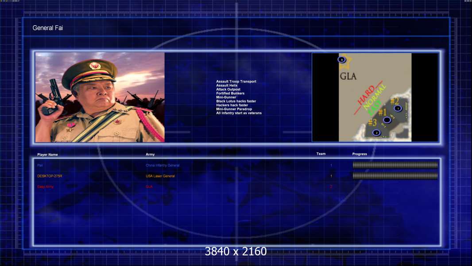Click DESKTOP-275R's loading progress bar
The width and height of the screenshot is (472, 266).
pos(395,176)
